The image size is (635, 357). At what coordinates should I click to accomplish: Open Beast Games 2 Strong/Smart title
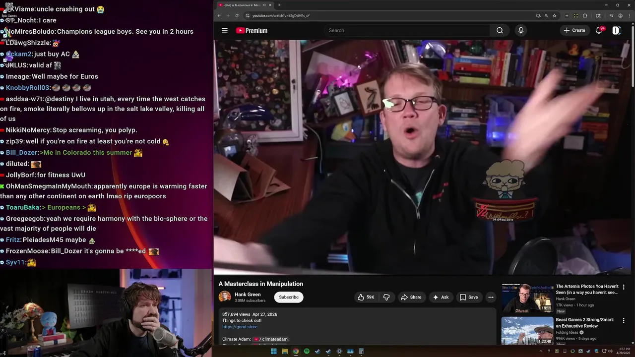click(585, 323)
